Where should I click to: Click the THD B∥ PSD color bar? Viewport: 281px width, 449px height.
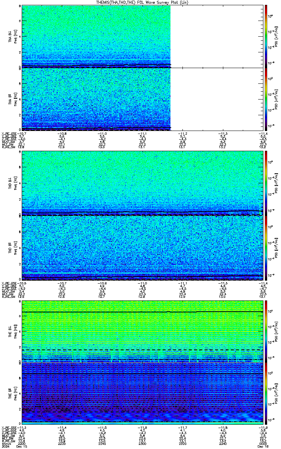266,248
